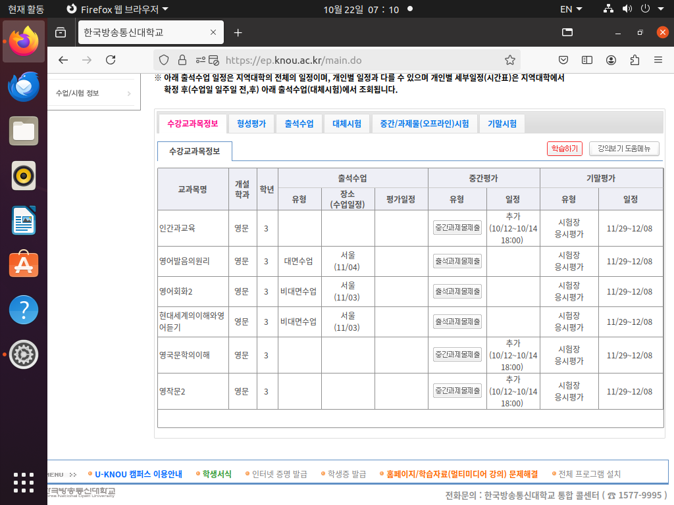Open the Firefox extensions puzzle icon
Viewport: 674px width, 505px height.
pos(635,60)
